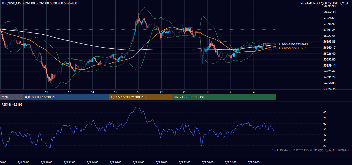The width and height of the screenshot is (352, 165).
Task: Click RSI axis level 70
Action: click(x=325, y=118)
